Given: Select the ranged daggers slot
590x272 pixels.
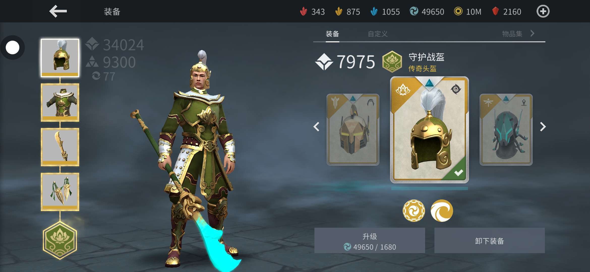Looking at the screenshot, I should pyautogui.click(x=60, y=192).
